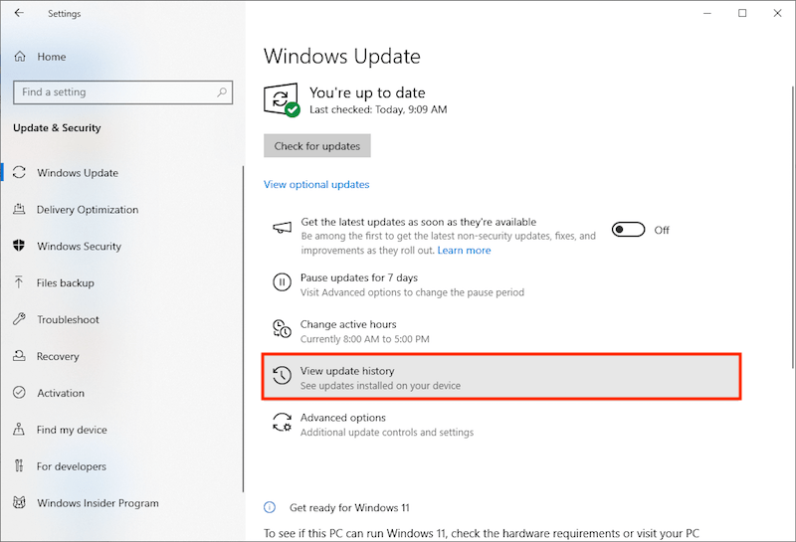Click the Learn more link

pos(464,251)
